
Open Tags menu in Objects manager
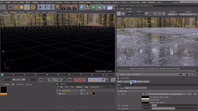[86, 87]
